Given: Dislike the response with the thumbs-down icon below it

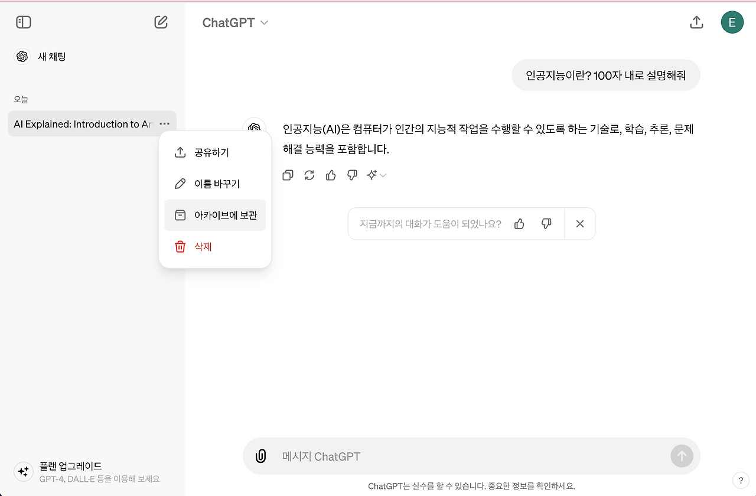Looking at the screenshot, I should pos(352,175).
